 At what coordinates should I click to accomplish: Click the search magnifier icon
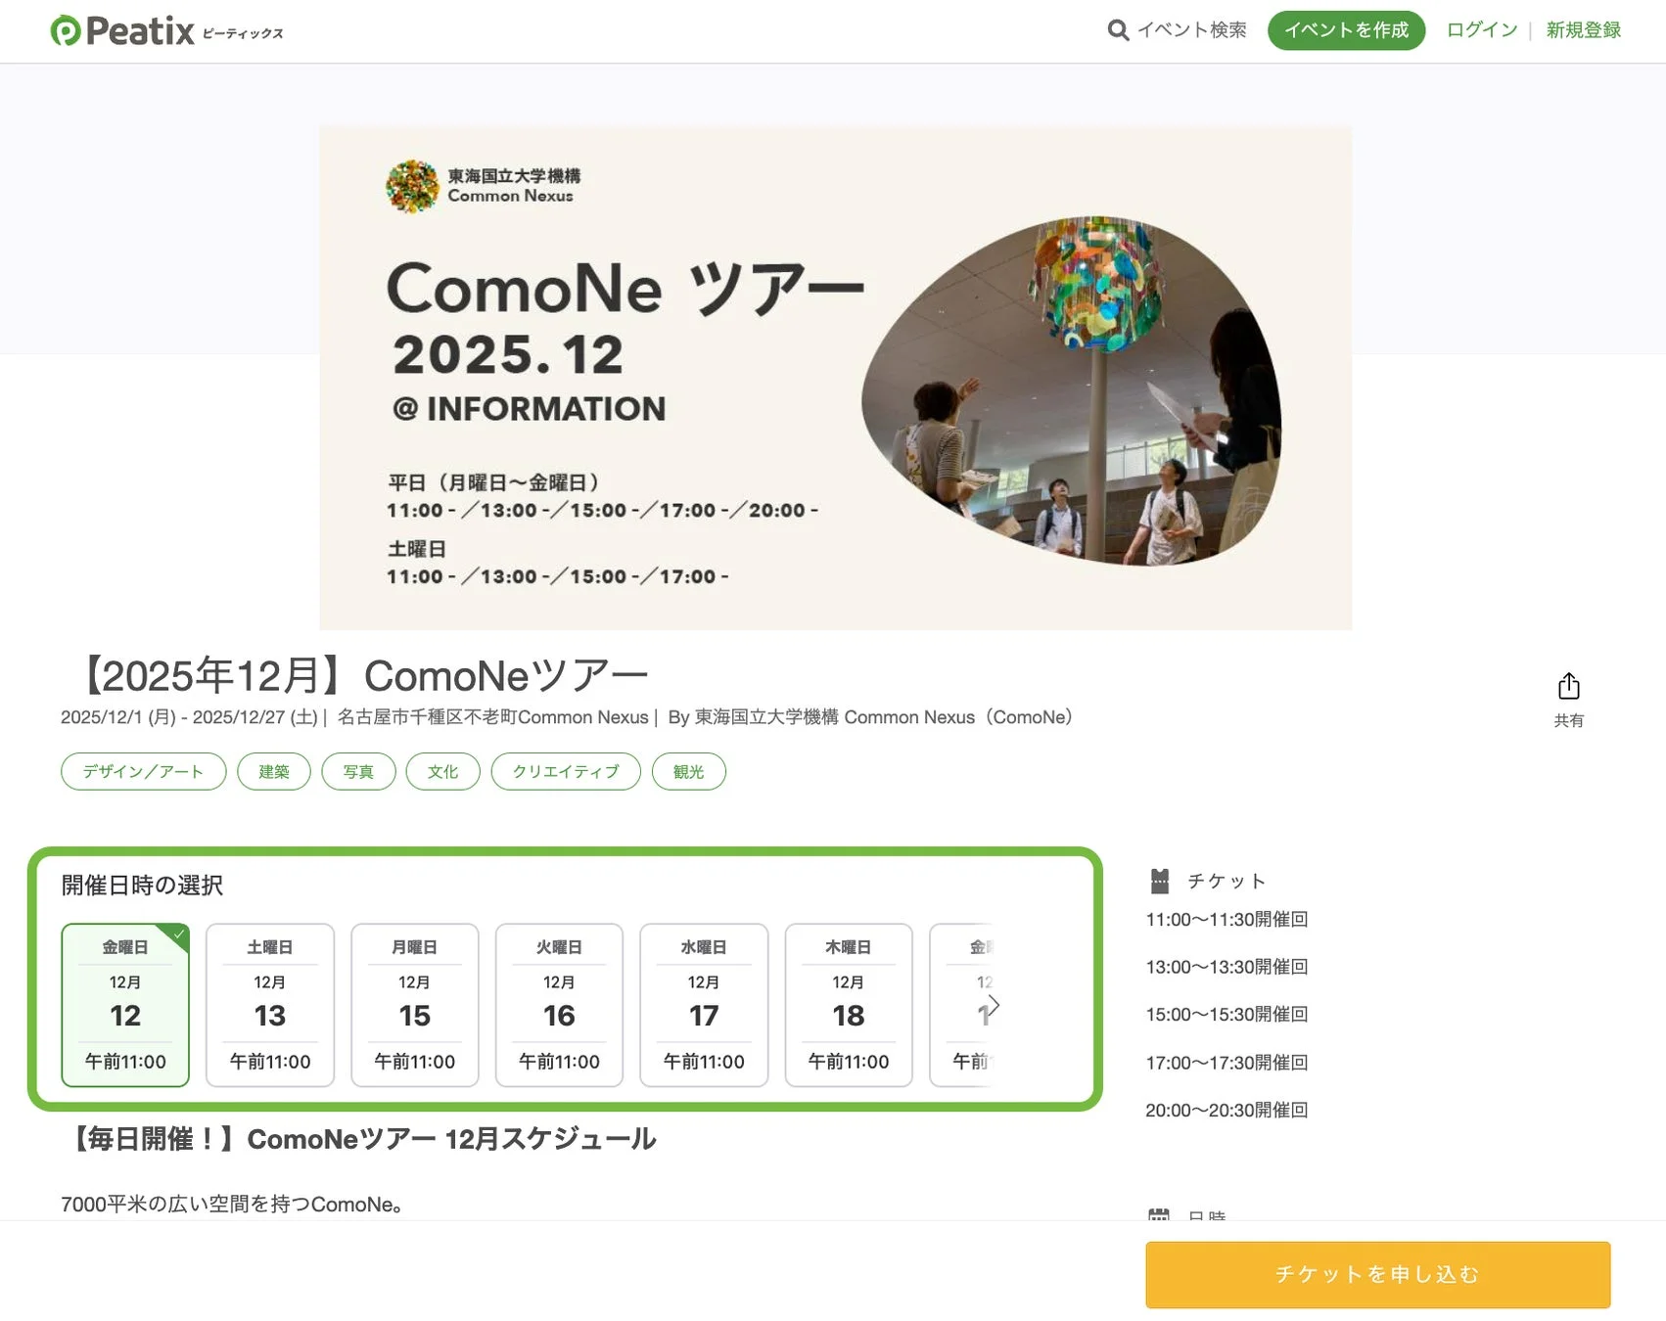(1116, 30)
